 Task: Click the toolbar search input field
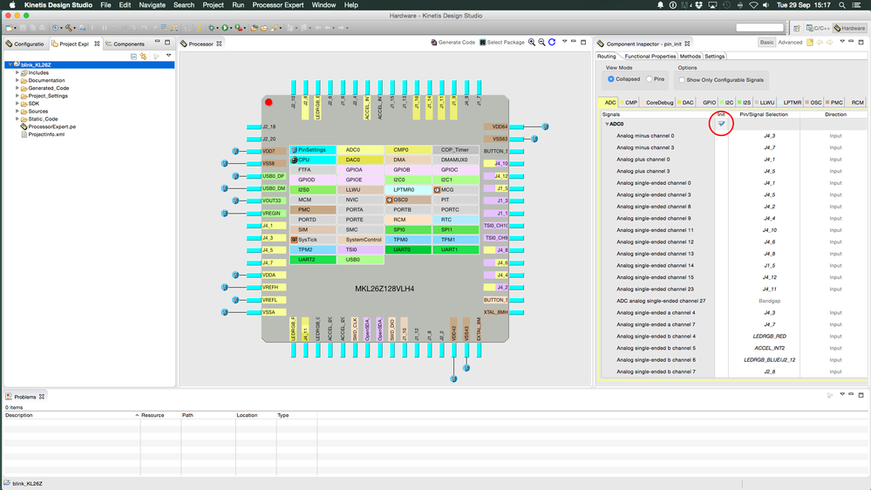coord(760,28)
